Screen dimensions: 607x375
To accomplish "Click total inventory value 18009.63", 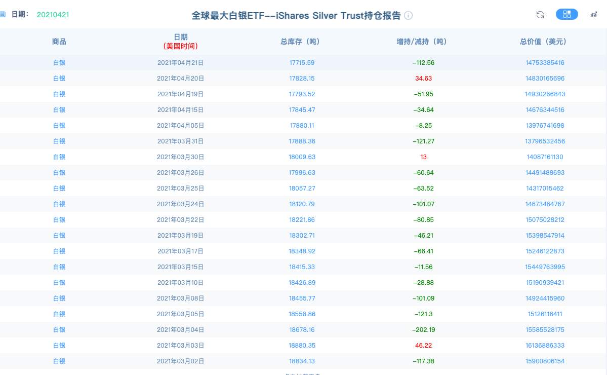I will point(302,157).
